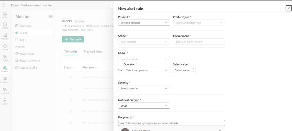Open Copilot in the left rail
This screenshot has width=292, height=131.
point(5,58)
